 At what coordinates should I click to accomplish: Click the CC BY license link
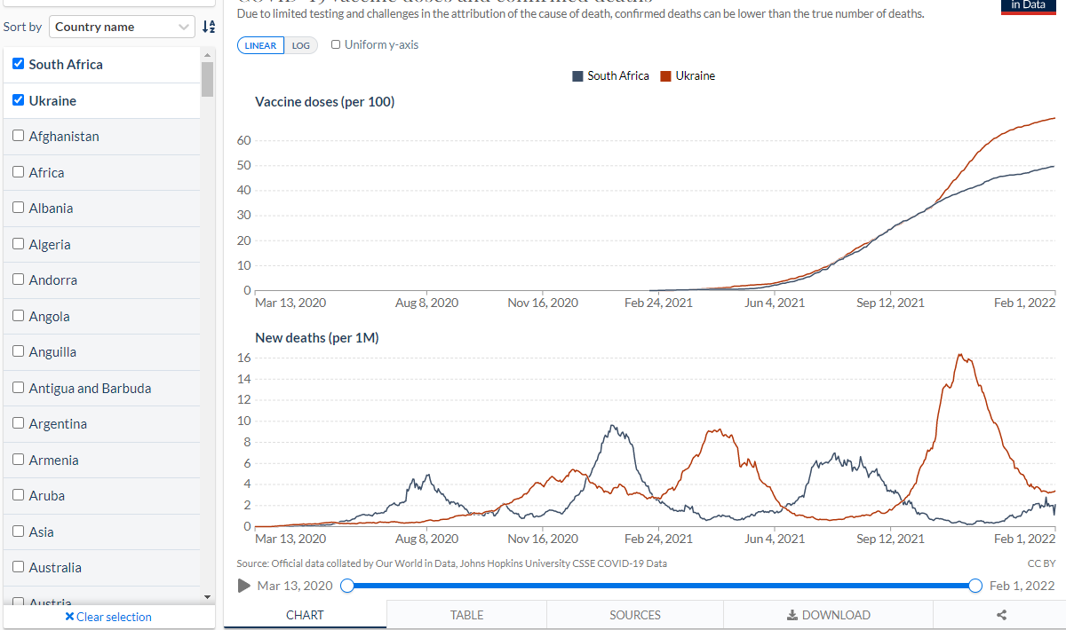[x=1041, y=563]
